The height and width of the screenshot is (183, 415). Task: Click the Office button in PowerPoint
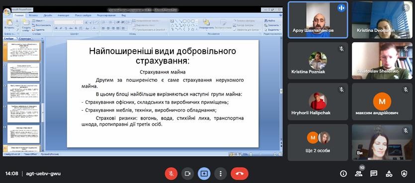tap(7, 11)
